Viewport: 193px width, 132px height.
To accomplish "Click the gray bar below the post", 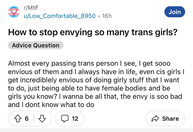I will point(96,130).
